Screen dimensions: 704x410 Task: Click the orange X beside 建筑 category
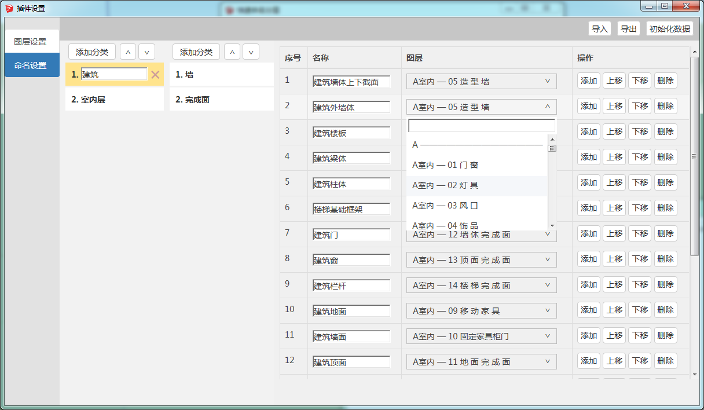tap(155, 75)
